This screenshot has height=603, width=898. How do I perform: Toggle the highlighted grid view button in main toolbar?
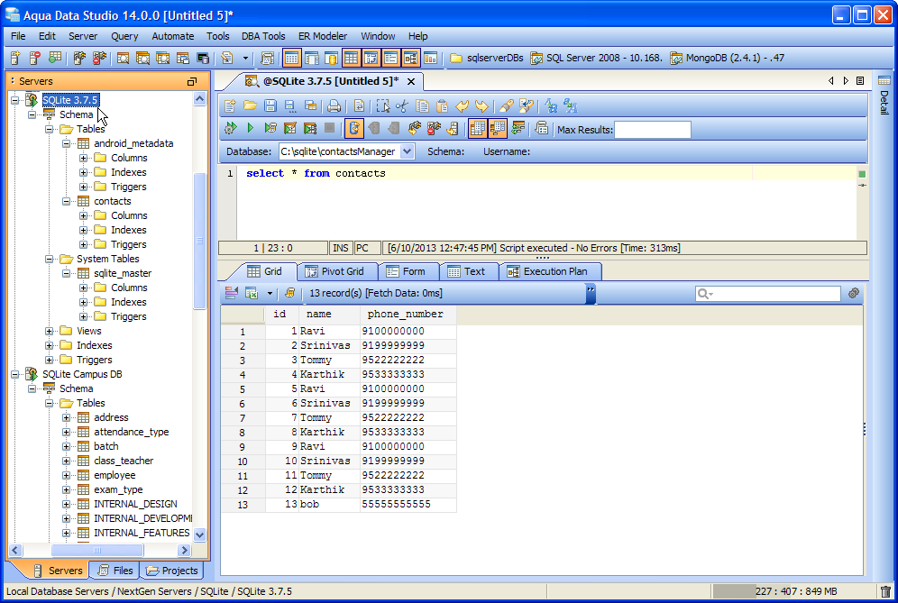click(x=351, y=58)
